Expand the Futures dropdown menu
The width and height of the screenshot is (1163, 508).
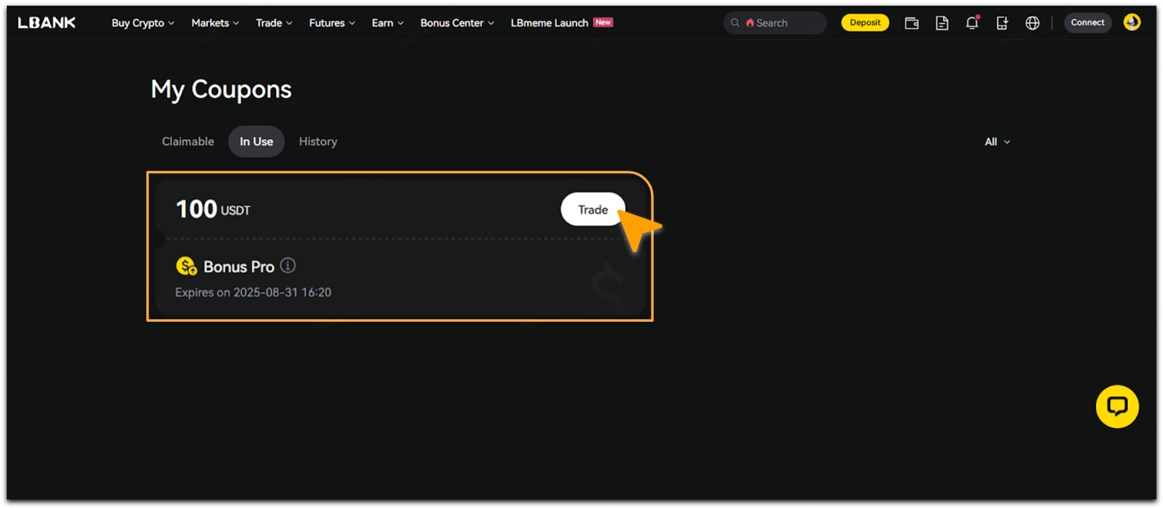click(x=331, y=23)
